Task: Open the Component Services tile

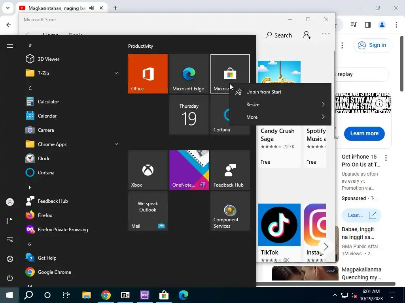Action: 230,211
